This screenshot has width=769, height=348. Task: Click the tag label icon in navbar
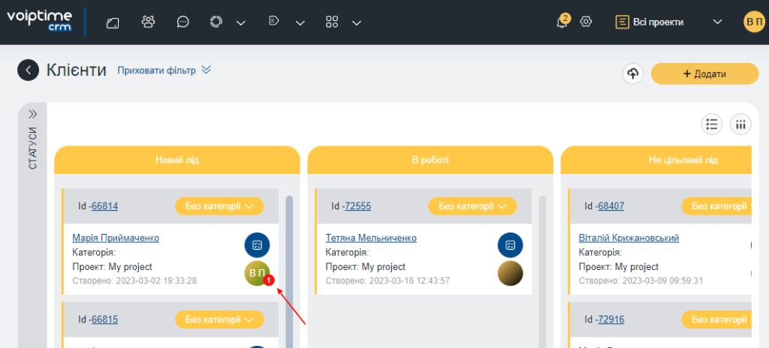point(273,21)
